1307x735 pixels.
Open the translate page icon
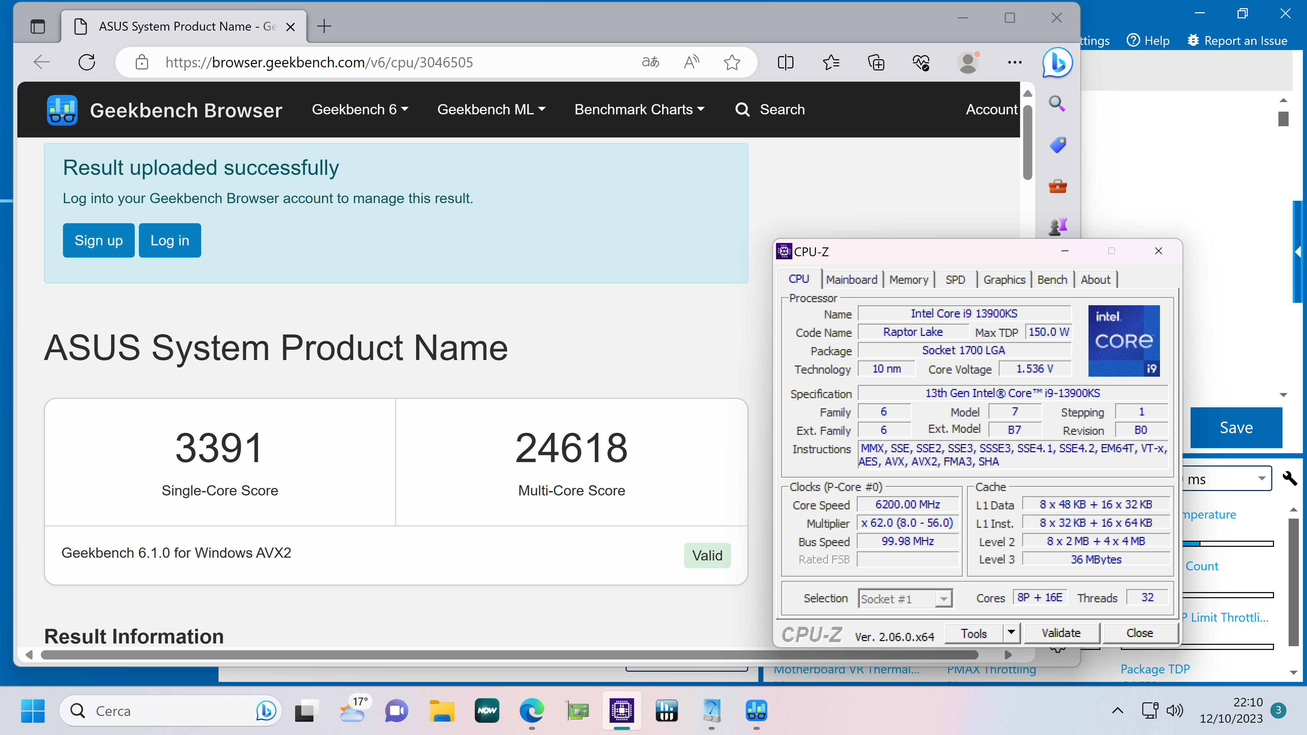pyautogui.click(x=650, y=62)
